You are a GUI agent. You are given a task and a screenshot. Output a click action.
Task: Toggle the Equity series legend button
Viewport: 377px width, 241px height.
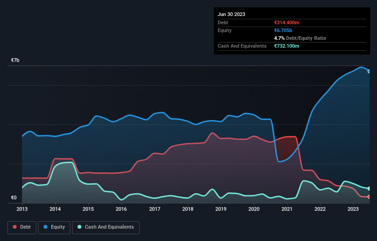[54, 227]
